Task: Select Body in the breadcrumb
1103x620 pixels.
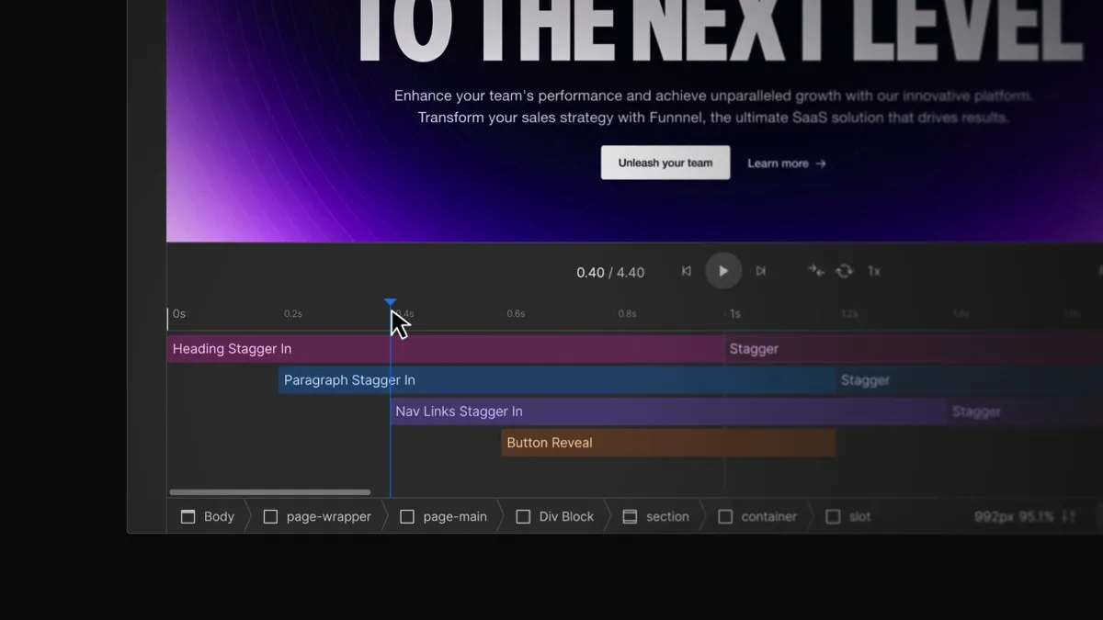Action: (x=207, y=516)
